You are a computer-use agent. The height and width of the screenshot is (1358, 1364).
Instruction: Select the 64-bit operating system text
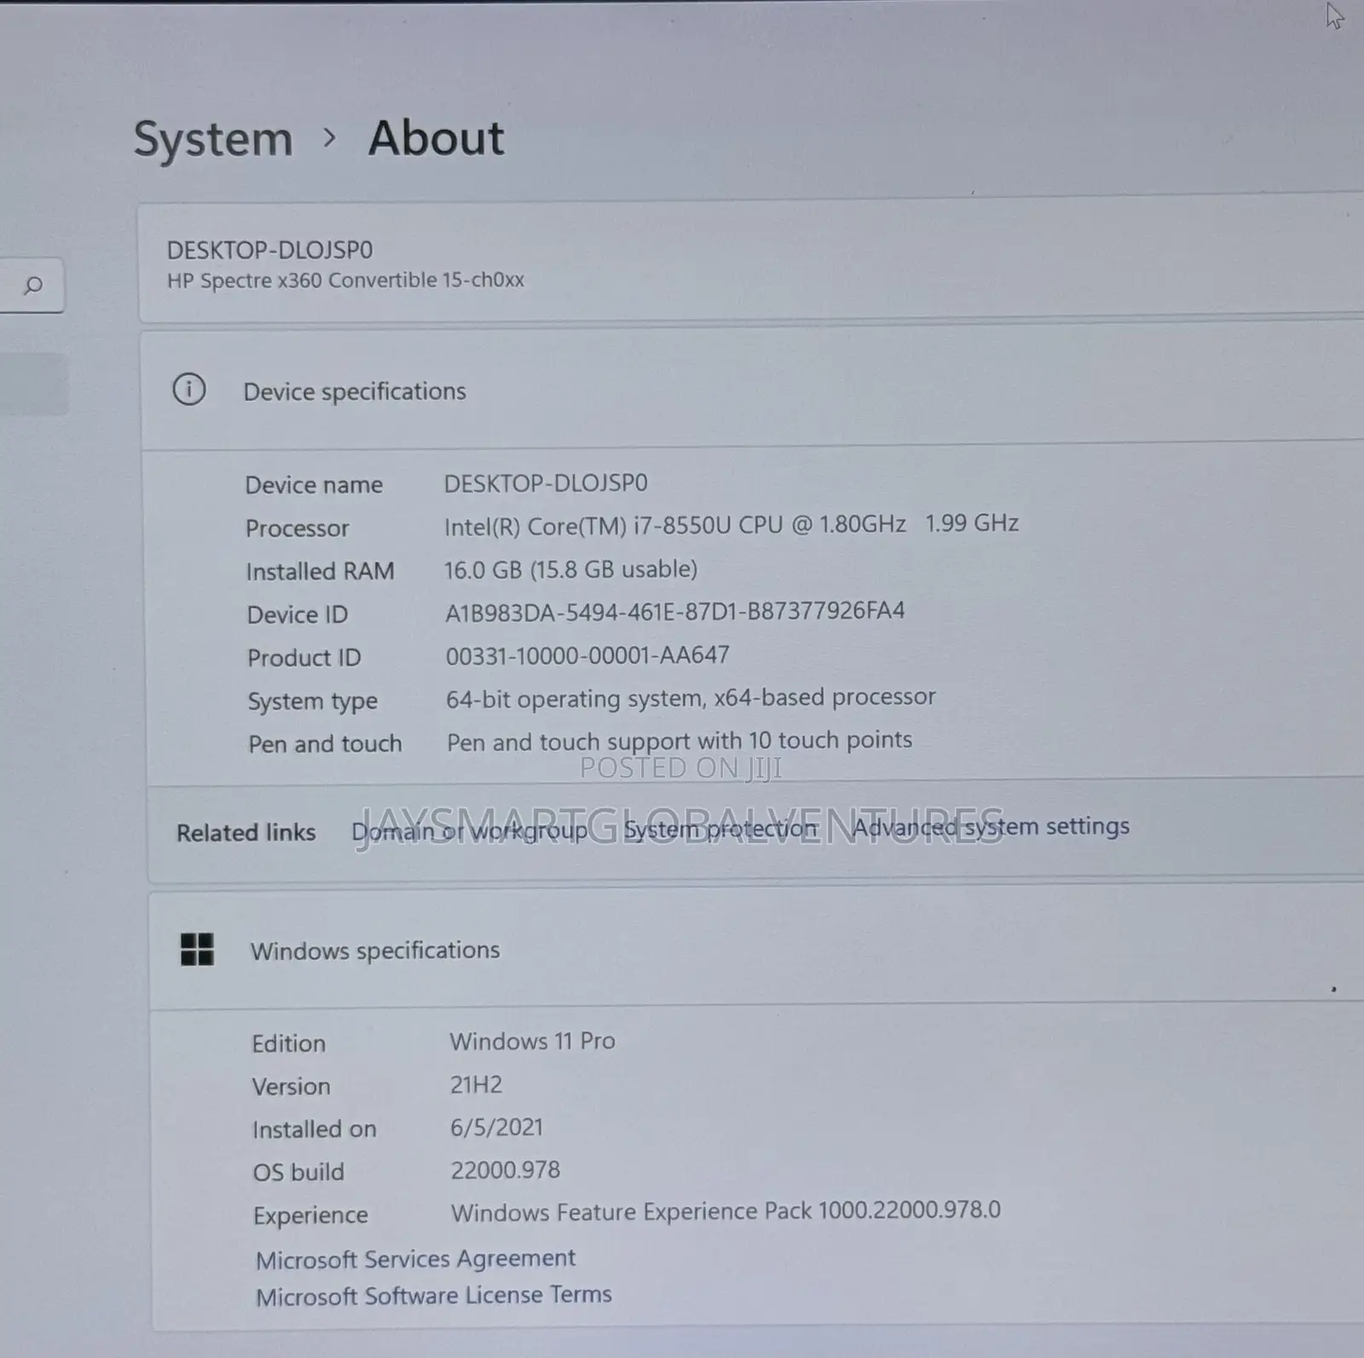(x=691, y=698)
